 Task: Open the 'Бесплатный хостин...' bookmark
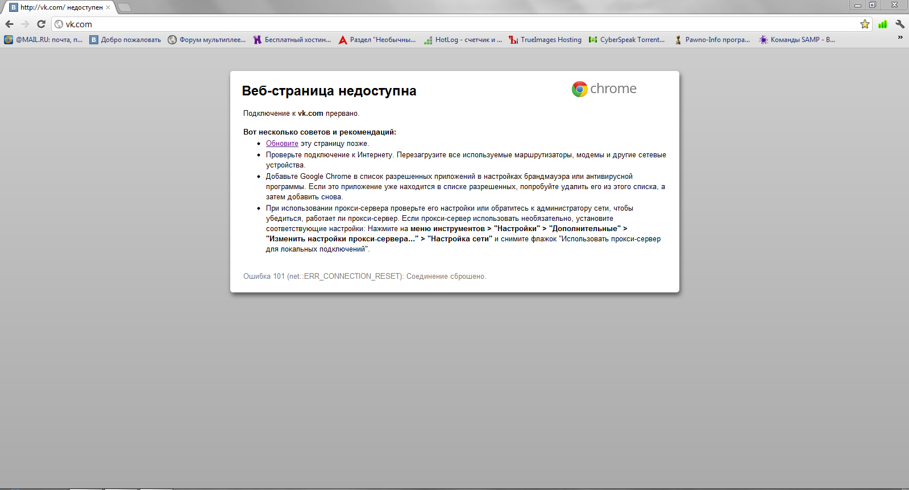pyautogui.click(x=292, y=40)
